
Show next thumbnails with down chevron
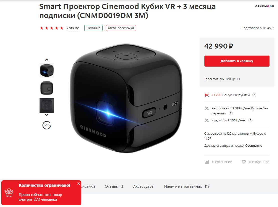47,115
